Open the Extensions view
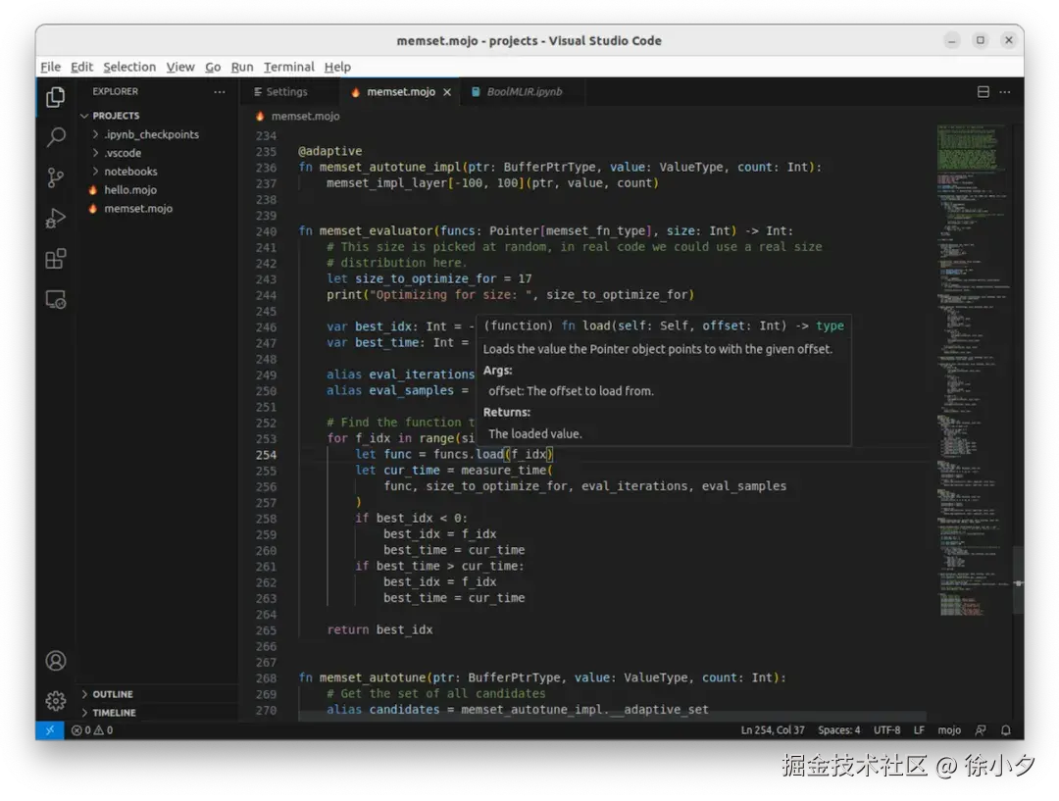The height and width of the screenshot is (801, 1059). click(55, 259)
